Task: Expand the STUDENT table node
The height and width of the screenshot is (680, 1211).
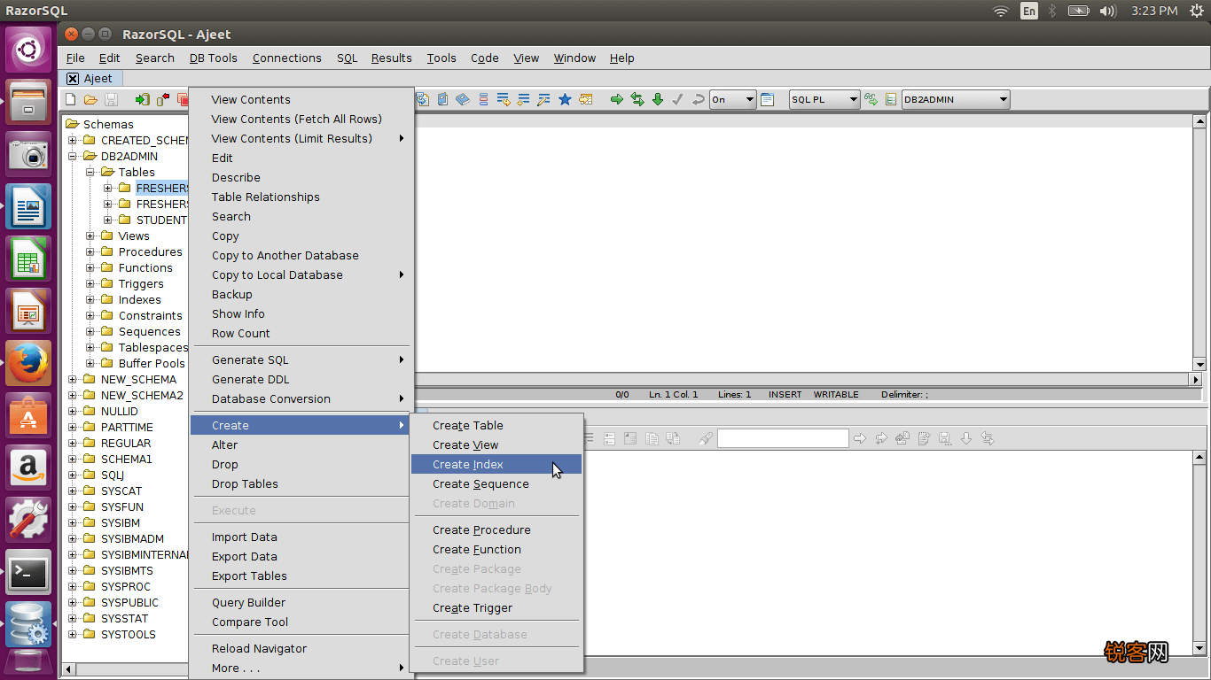Action: pos(108,220)
